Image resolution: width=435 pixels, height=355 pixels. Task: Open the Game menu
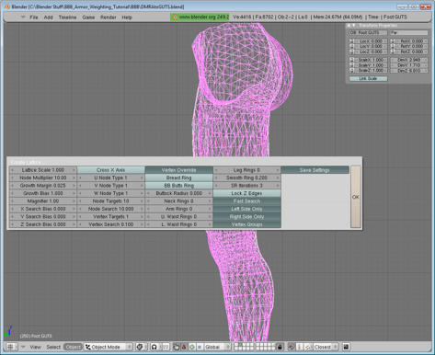(88, 17)
